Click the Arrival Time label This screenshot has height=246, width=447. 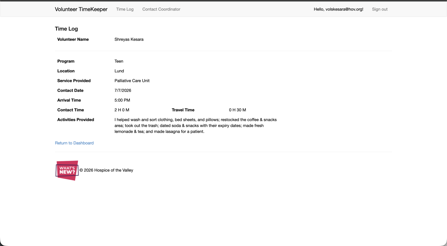[69, 100]
